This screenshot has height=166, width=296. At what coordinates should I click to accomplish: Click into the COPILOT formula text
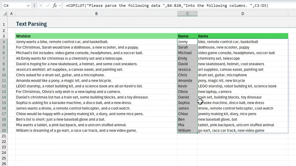tap(167, 6)
